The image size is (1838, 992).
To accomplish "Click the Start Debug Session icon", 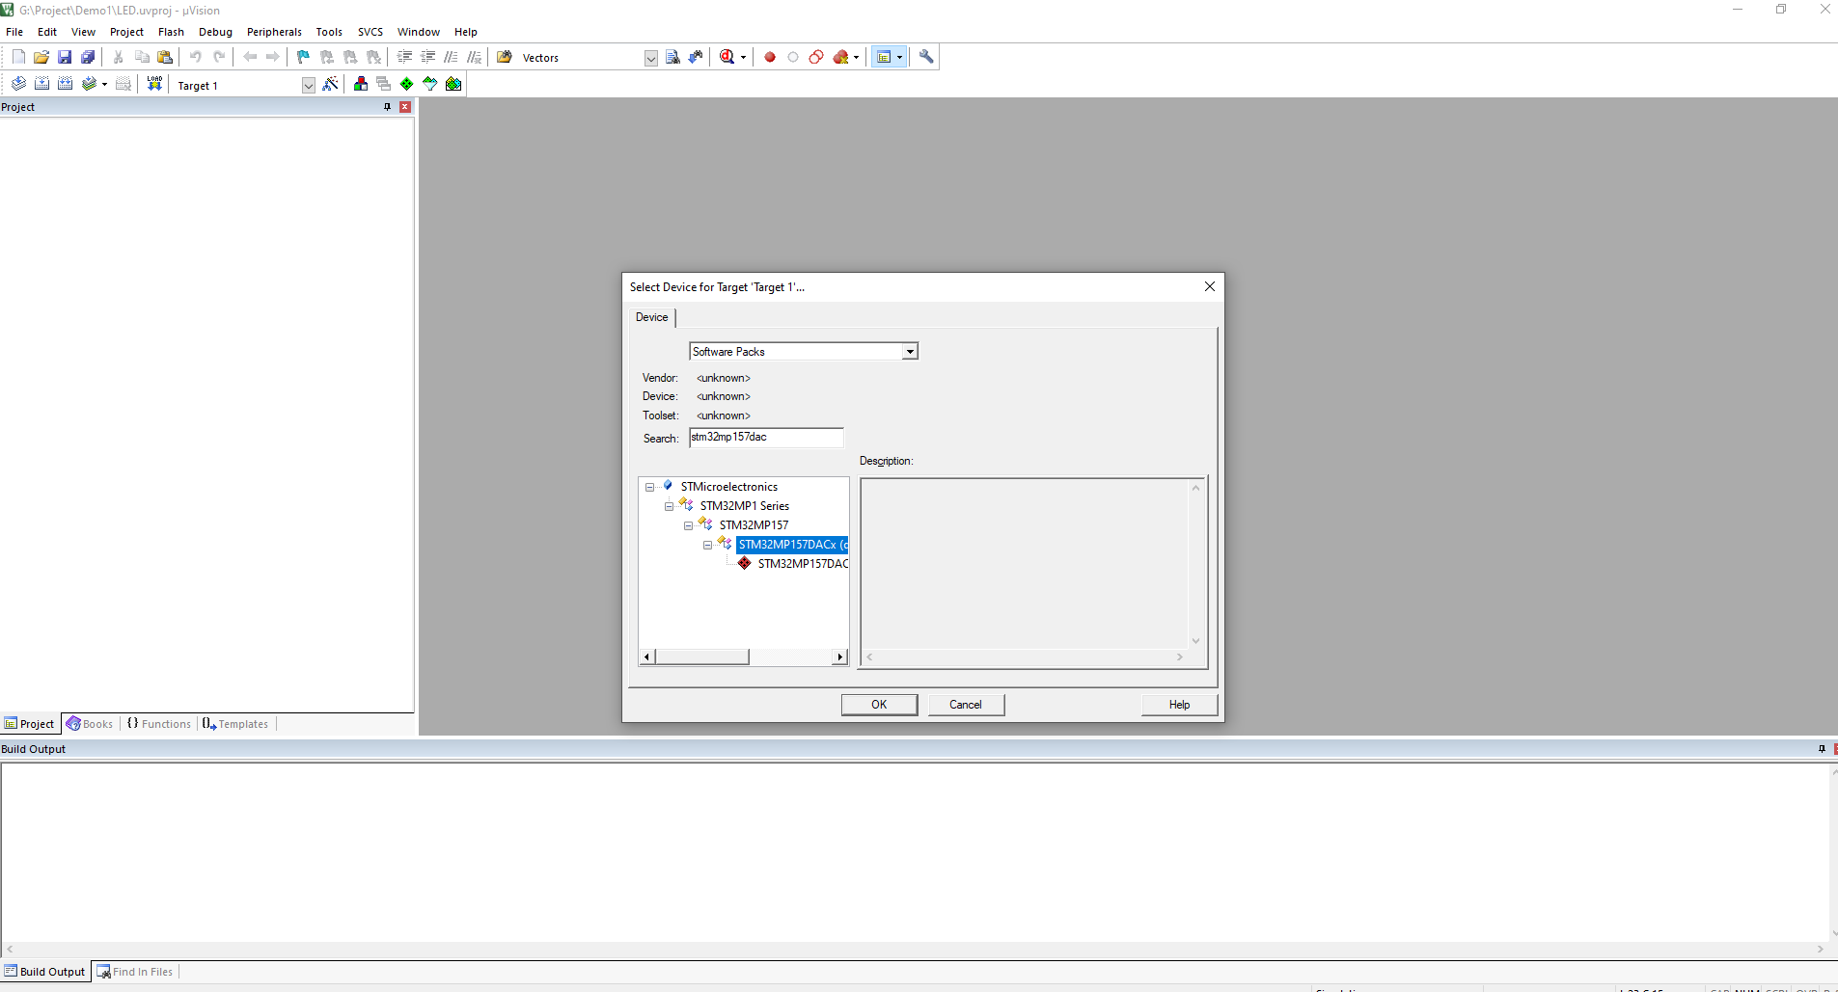I will [728, 57].
